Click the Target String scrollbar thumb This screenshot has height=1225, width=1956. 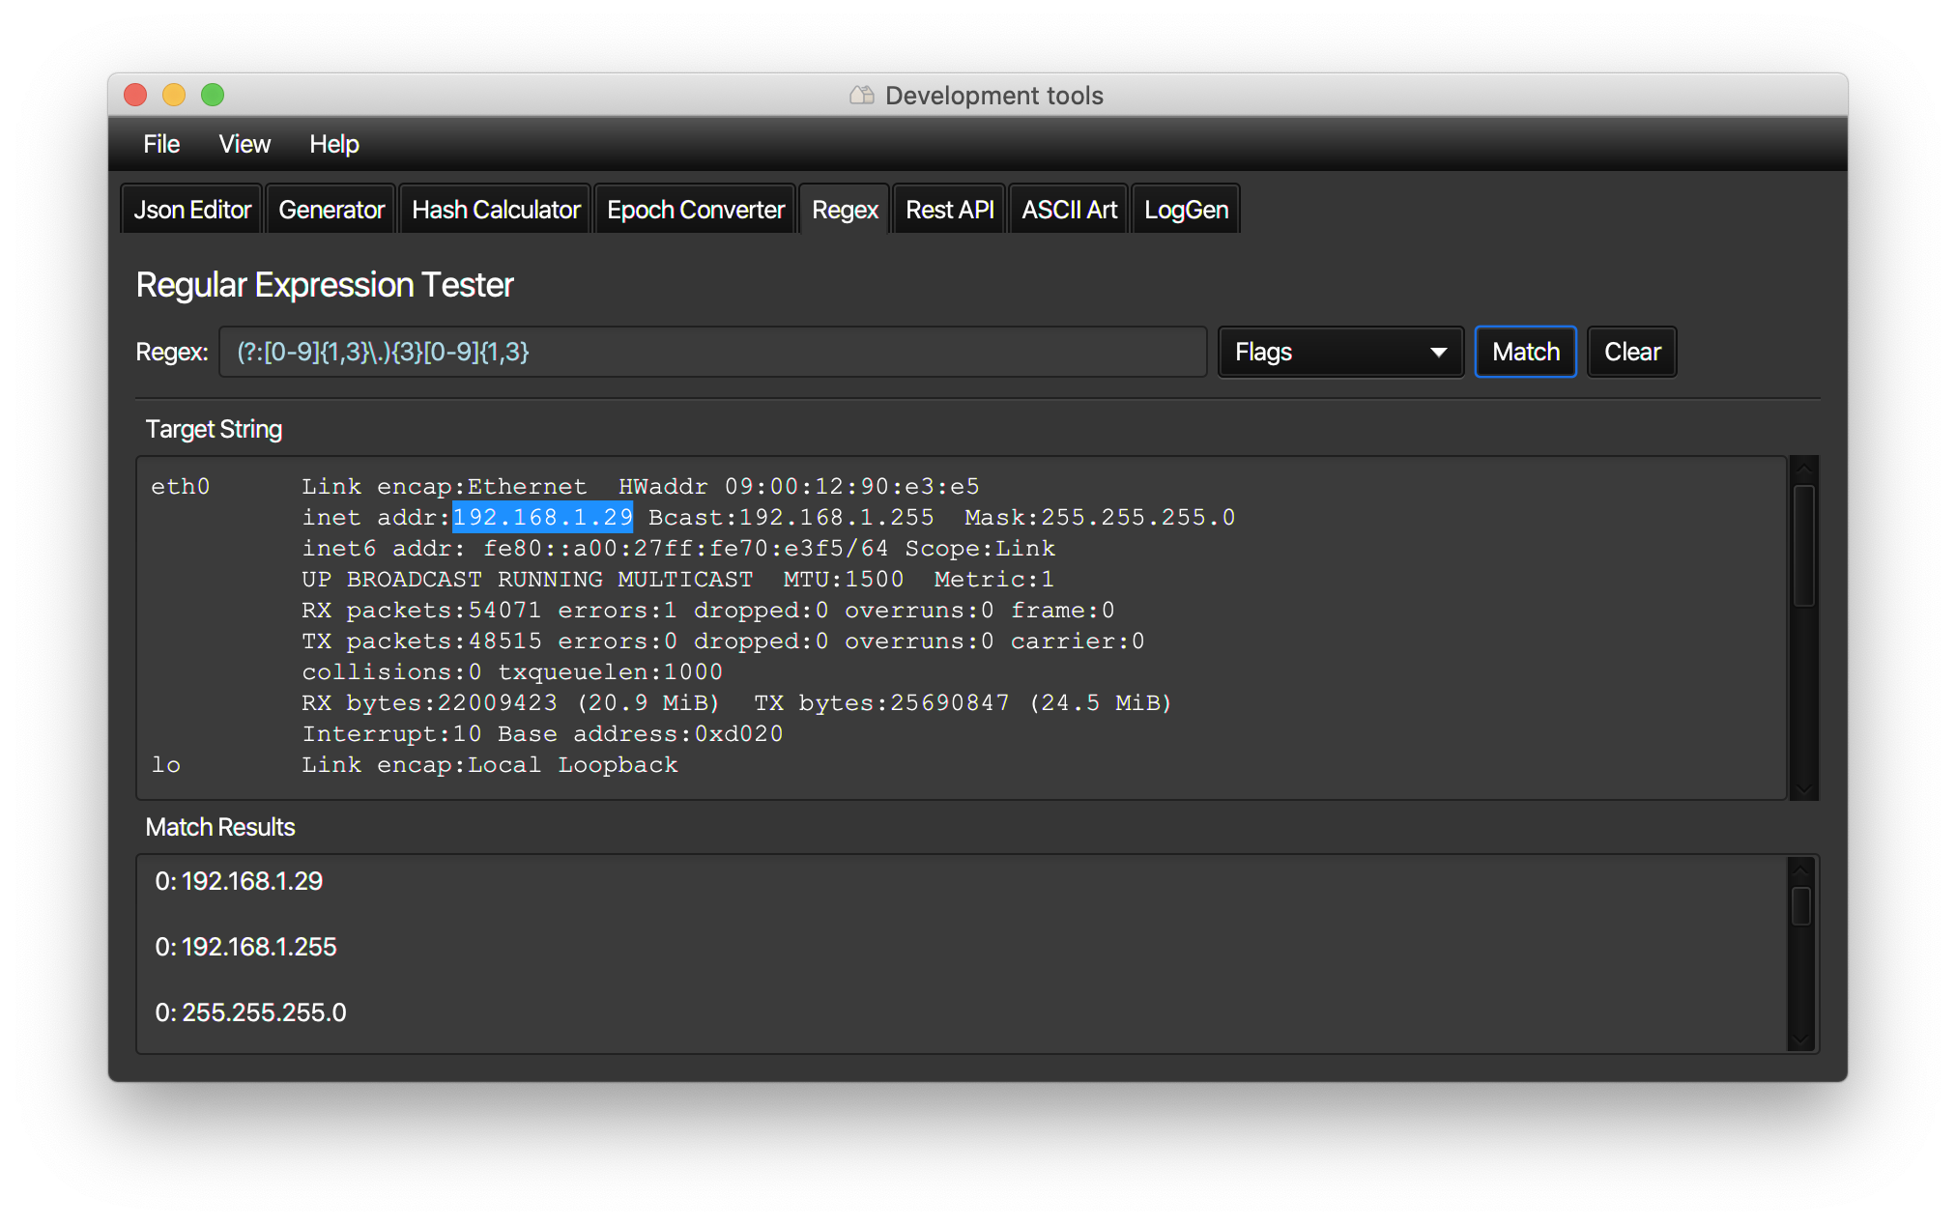(1803, 546)
